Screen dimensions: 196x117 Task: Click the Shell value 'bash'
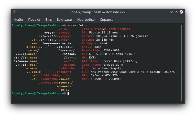(98, 47)
